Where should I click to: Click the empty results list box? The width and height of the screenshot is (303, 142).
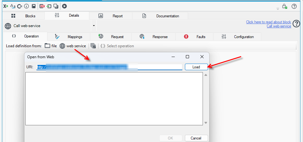click(114, 99)
